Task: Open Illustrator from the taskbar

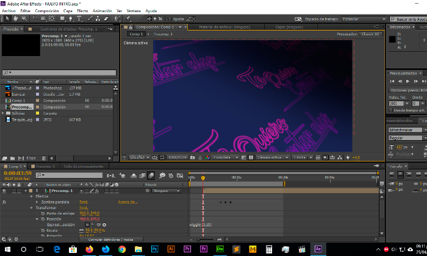Action: pos(171,249)
